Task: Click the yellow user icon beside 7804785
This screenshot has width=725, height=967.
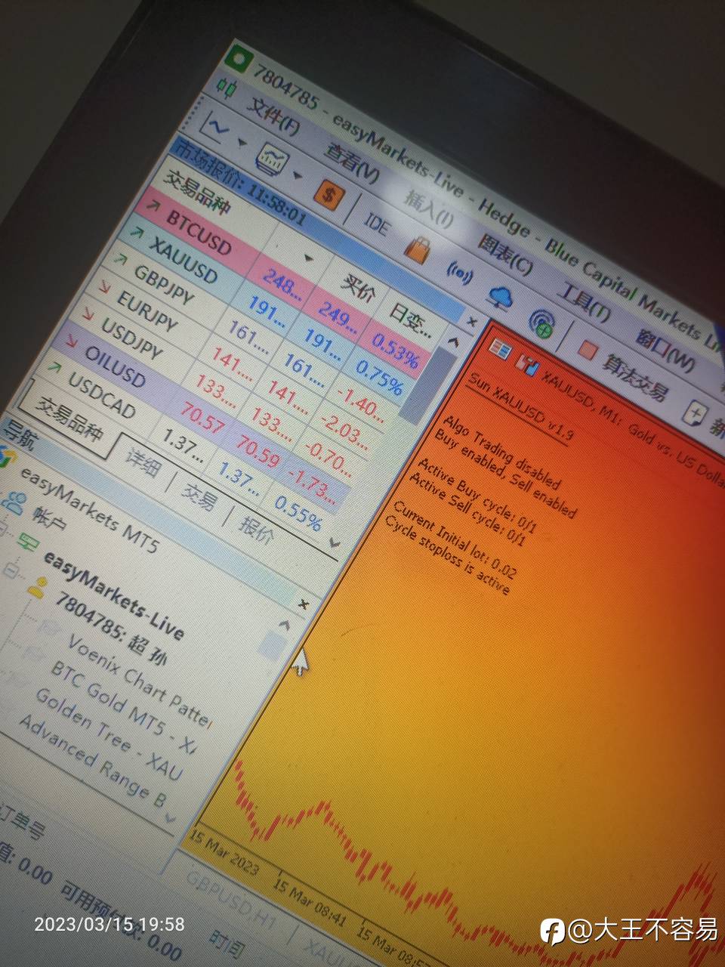Action: pos(37,587)
